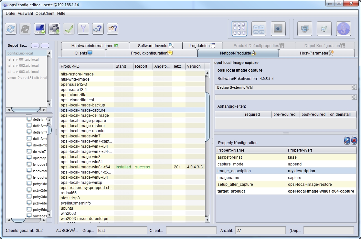
Task: Select the pctry4de client in tree
Action: point(37,203)
